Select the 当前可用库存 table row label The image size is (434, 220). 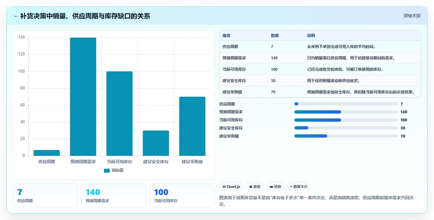(x=234, y=69)
